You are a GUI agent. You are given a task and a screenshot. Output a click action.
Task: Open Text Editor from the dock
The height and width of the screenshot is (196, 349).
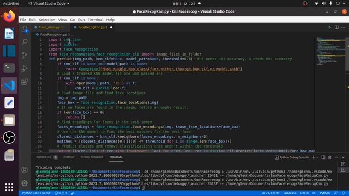point(9,103)
